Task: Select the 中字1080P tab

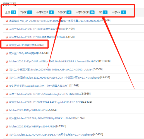Action: pos(85,12)
